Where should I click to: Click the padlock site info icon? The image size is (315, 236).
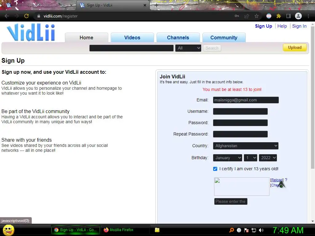39,16
